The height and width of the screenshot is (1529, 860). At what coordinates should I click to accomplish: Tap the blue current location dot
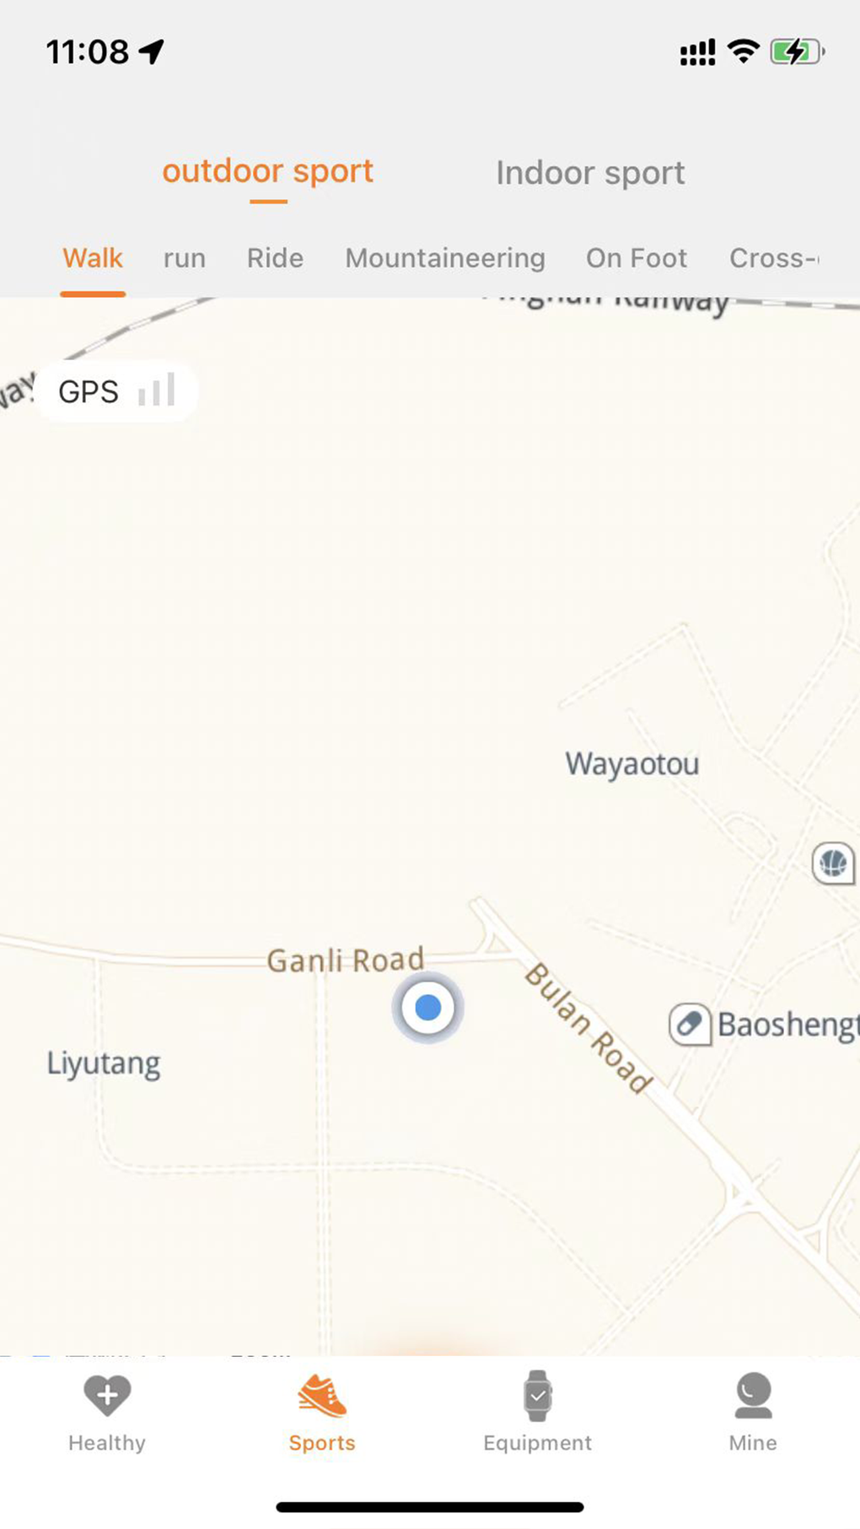coord(428,1007)
